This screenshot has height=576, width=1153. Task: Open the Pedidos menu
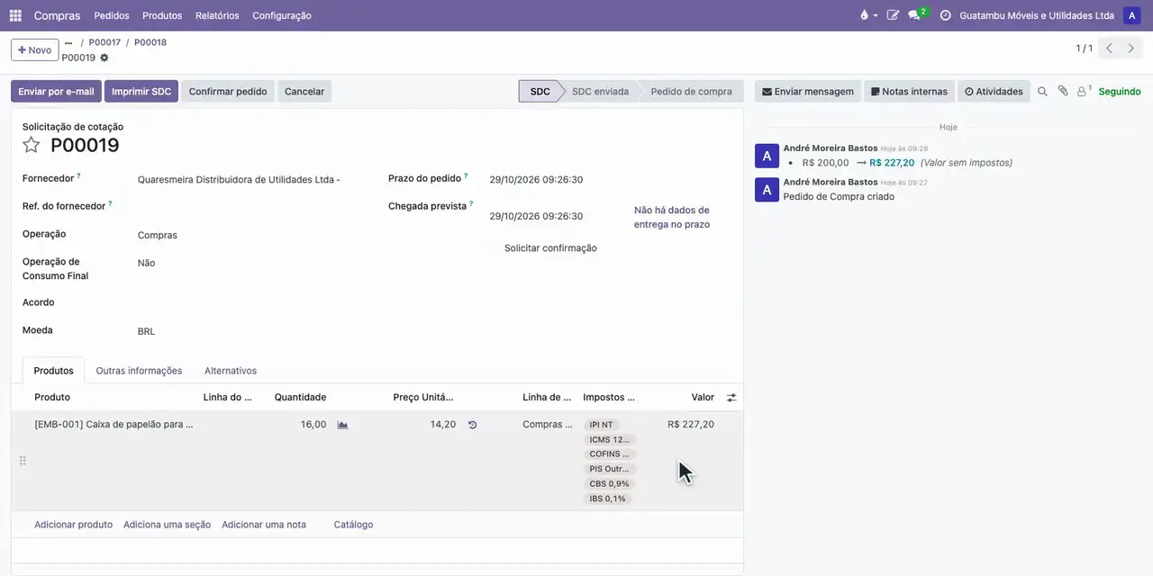(x=112, y=15)
